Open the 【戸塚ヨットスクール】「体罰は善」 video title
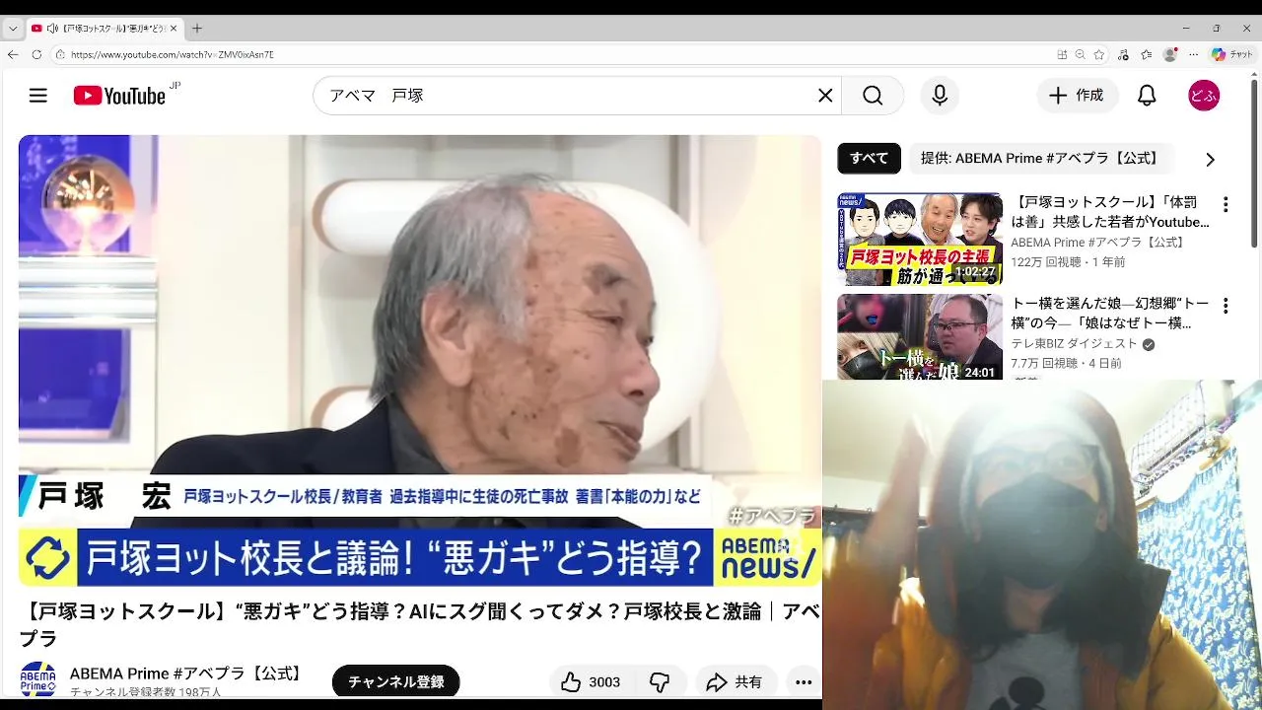Viewport: 1262px width, 710px height. pos(1110,212)
